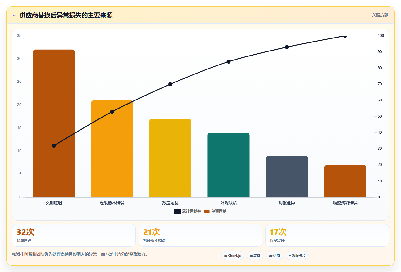The width and height of the screenshot is (401, 272).
Task: Open the 17次 数量短装 stat card
Action: (x=327, y=235)
